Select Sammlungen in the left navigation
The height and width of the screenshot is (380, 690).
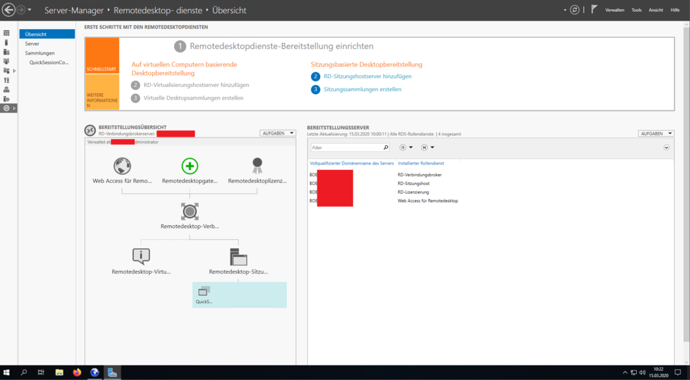[x=39, y=53]
